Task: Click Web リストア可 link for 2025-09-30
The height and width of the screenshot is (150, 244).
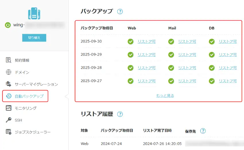Action: click(x=146, y=42)
